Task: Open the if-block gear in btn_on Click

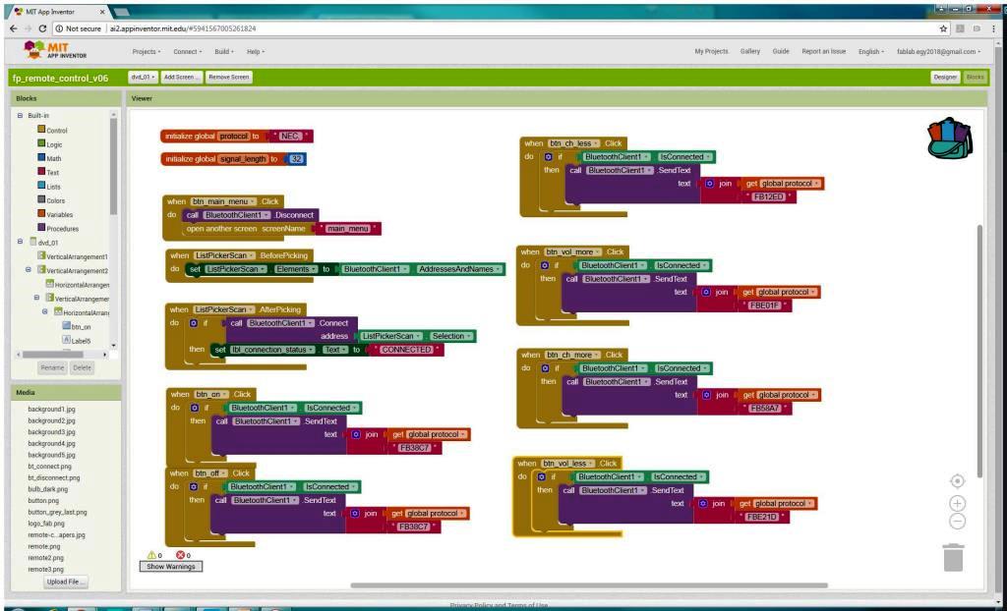Action: (x=195, y=408)
